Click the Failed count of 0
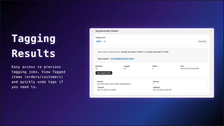224x126 pixels. click(x=153, y=69)
